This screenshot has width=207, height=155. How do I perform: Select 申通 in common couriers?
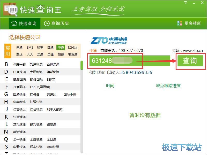(x=19, y=48)
